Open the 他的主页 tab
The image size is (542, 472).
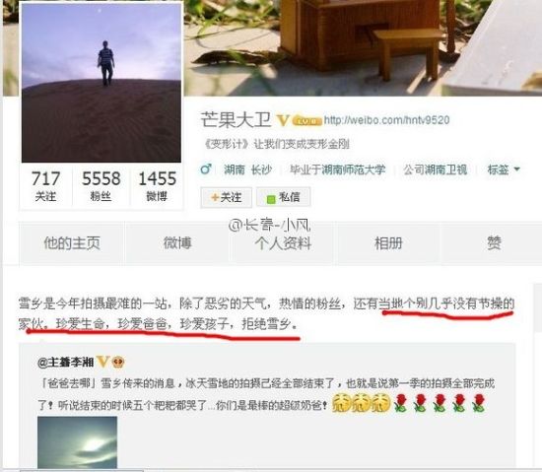click(72, 243)
